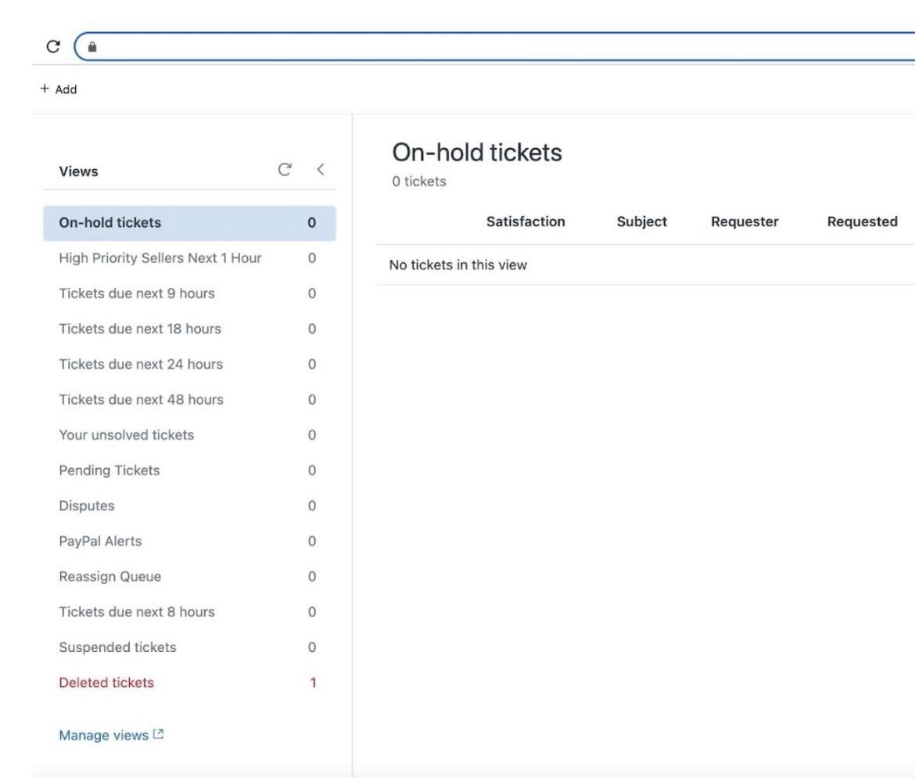915x778 pixels.
Task: Click the browser reload icon
Action: (x=53, y=46)
